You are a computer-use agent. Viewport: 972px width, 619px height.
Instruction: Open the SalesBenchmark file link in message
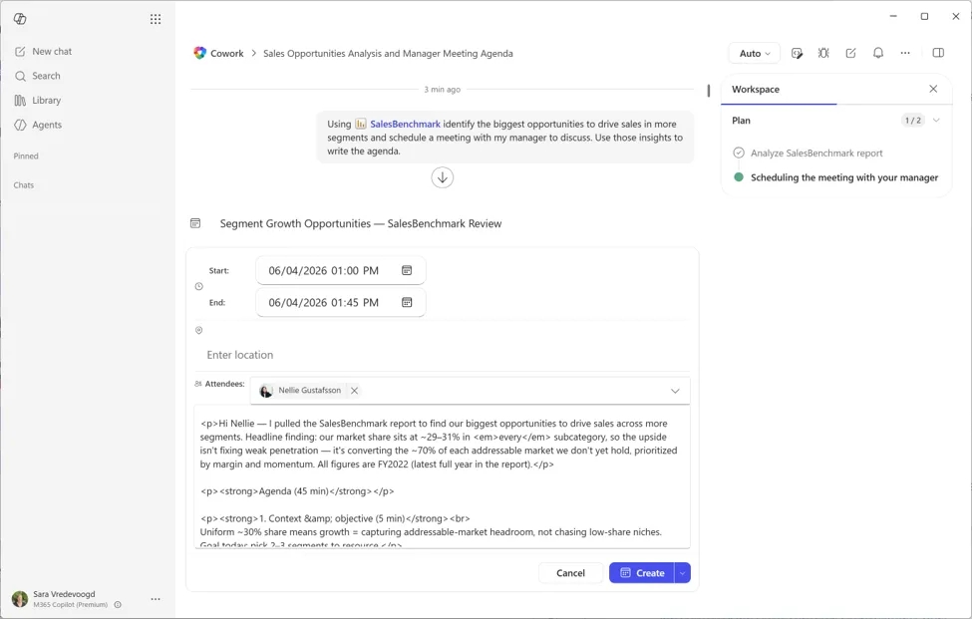click(x=406, y=124)
